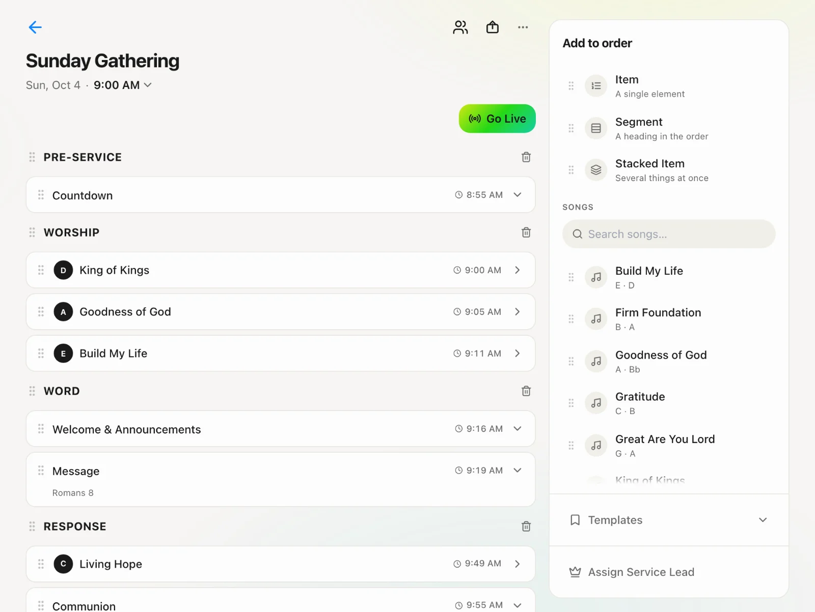
Task: Click the 9:19 AM time on Message
Action: pyautogui.click(x=479, y=471)
